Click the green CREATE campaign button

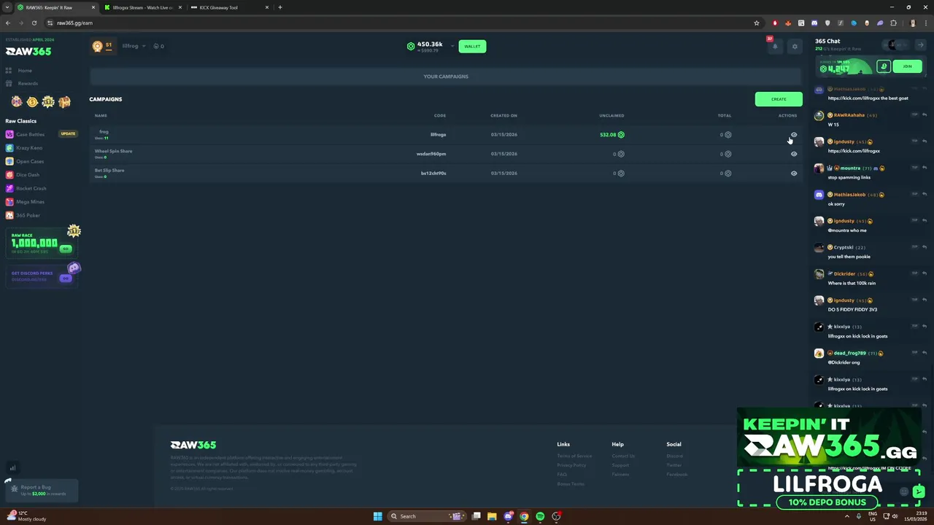coord(779,99)
